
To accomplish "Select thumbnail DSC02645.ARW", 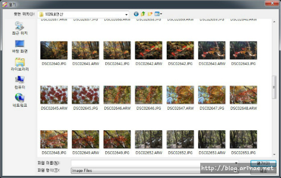I will (x=54, y=95).
